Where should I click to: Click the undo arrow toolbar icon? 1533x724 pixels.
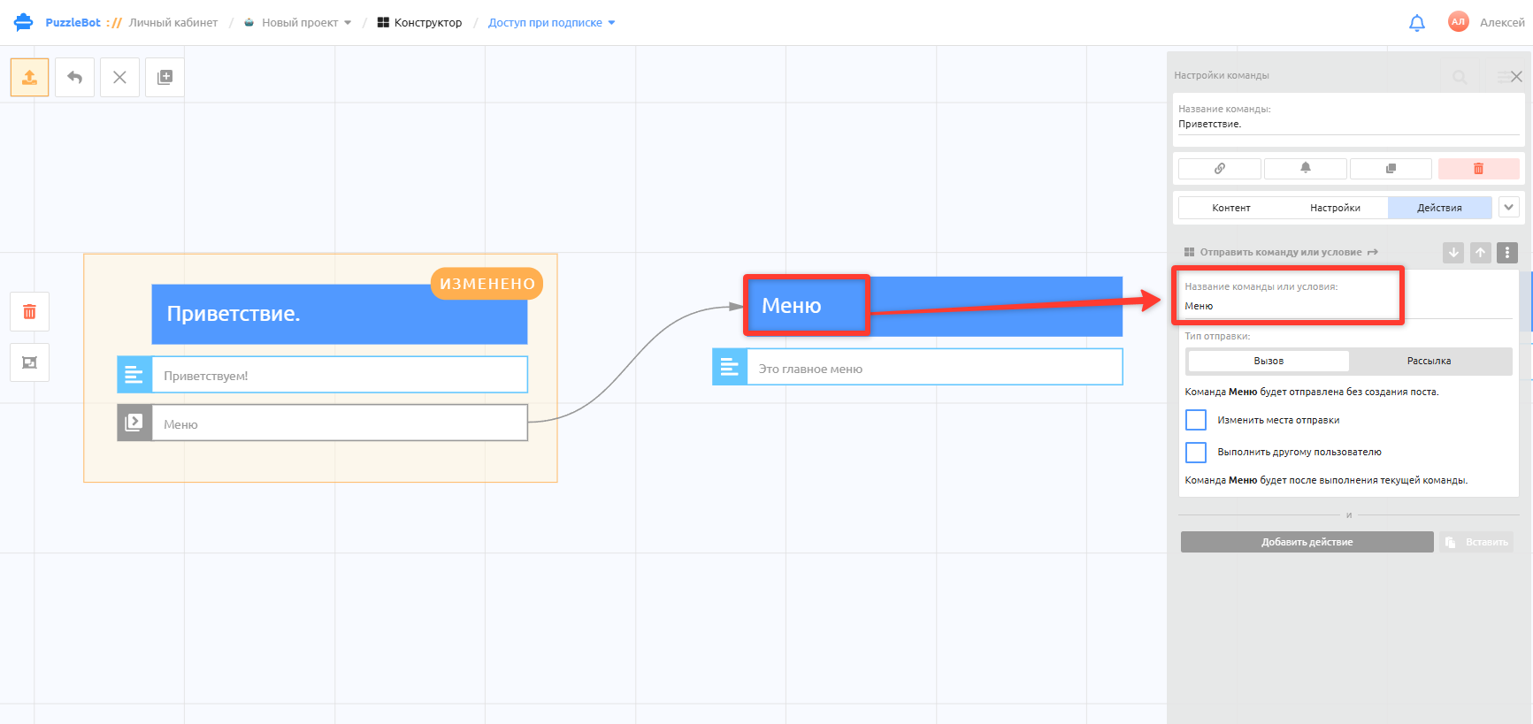(x=74, y=77)
